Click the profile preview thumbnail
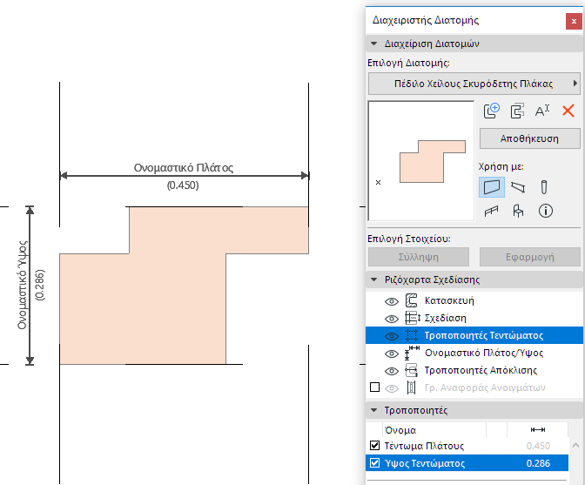This screenshot has height=485, width=585. click(421, 160)
